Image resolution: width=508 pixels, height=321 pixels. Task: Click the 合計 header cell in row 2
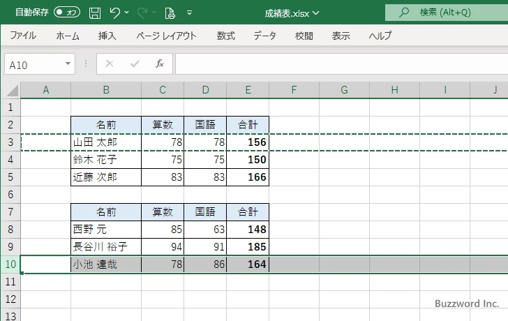point(248,125)
